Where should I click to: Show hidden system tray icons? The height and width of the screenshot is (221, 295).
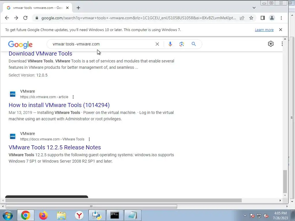[x=245, y=216]
